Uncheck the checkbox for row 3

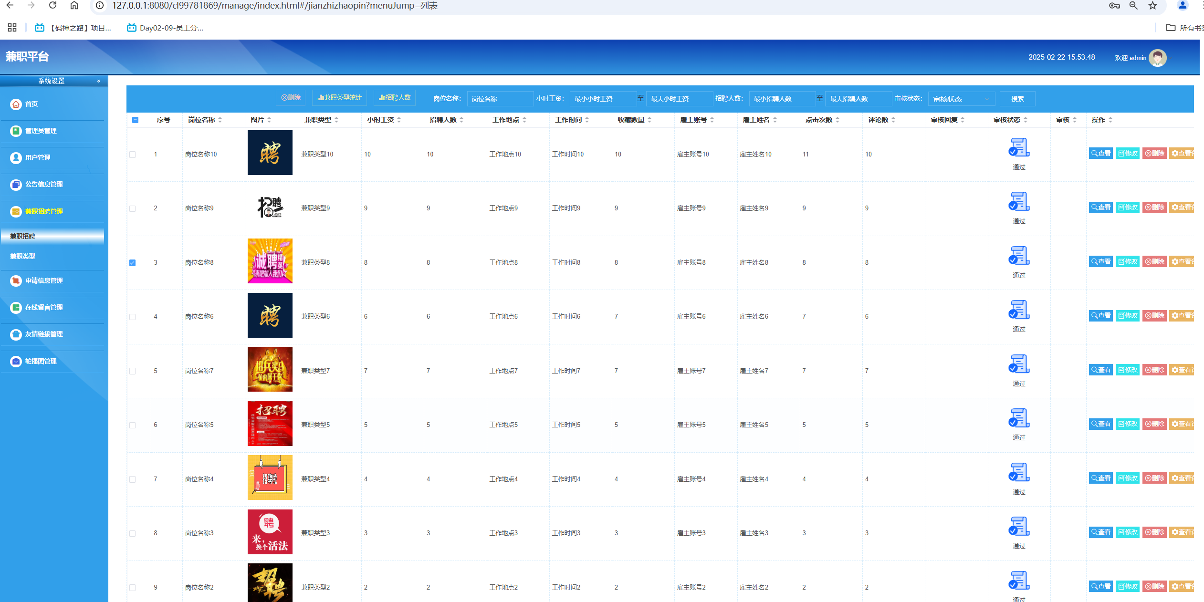133,263
